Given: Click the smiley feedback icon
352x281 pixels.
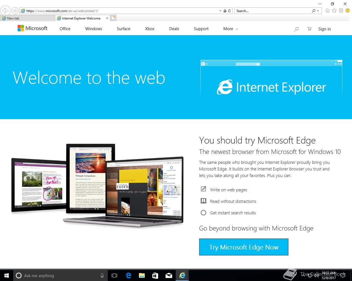Looking at the screenshot, I should (x=348, y=11).
